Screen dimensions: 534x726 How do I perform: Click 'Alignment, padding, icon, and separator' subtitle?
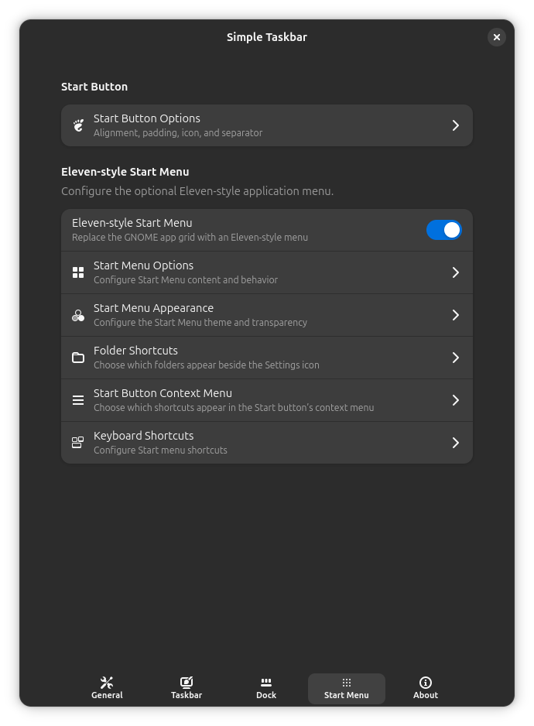pyautogui.click(x=178, y=133)
